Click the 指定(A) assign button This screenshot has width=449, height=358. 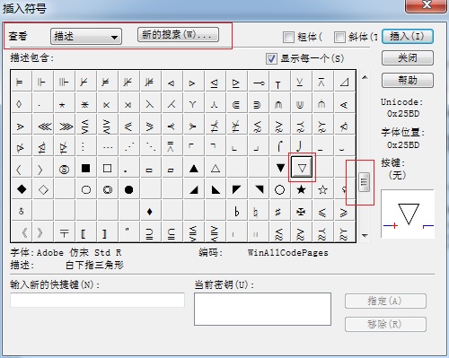pos(385,301)
